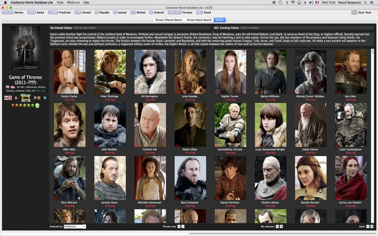
Task: Show the 1,072,971 Persons list
Action: pos(180,12)
